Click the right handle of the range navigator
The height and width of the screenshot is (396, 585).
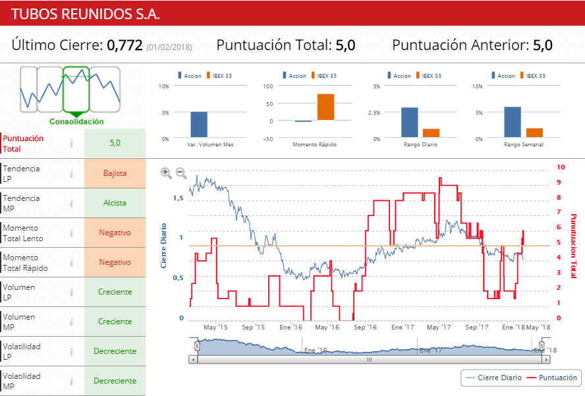tap(542, 346)
